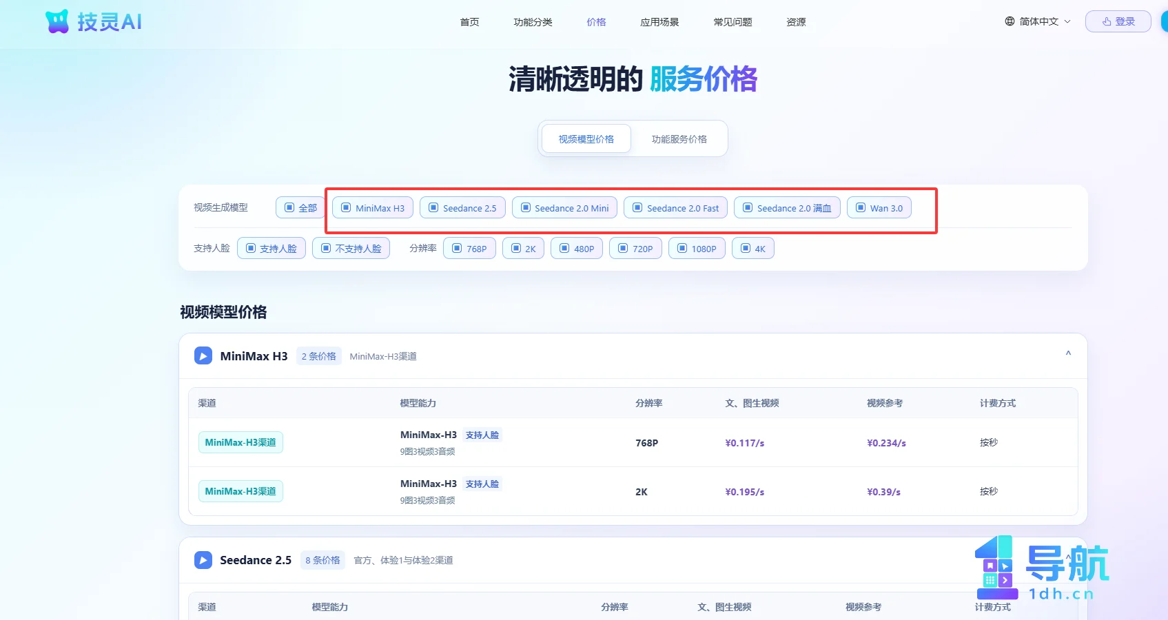Check the 不支持人脸 filter chip
Viewport: 1168px width, 620px height.
click(351, 248)
